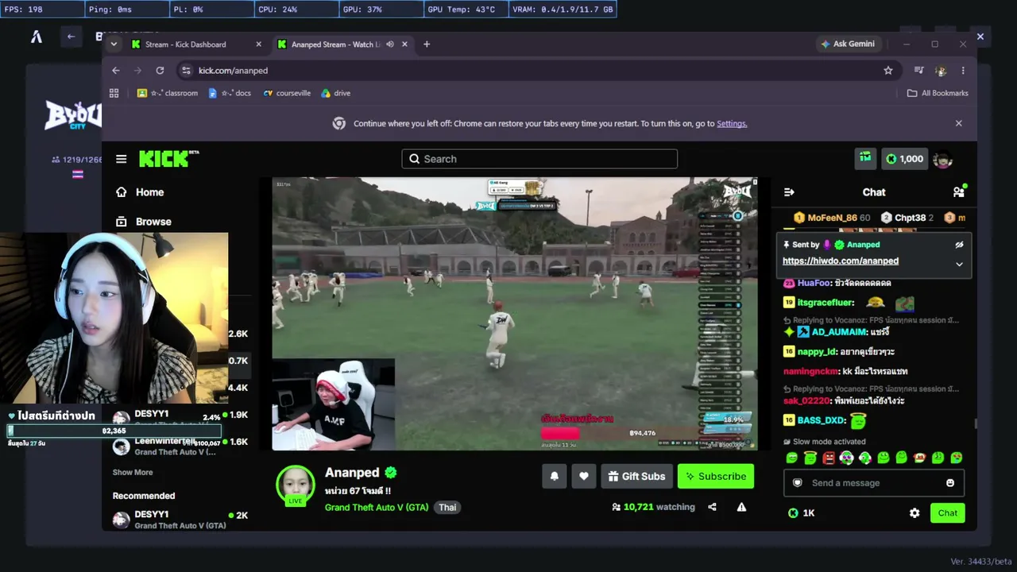
Task: Open Leenwinterjen channel in sidebar
Action: (180, 446)
